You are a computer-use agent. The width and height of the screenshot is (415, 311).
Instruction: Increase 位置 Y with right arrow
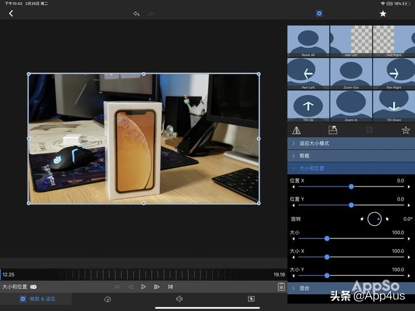pyautogui.click(x=409, y=205)
